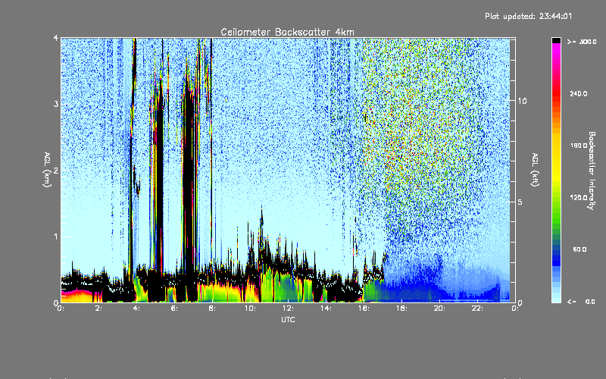Click the '18:' hour tick on the UTC axis
606x379 pixels.
point(401,309)
